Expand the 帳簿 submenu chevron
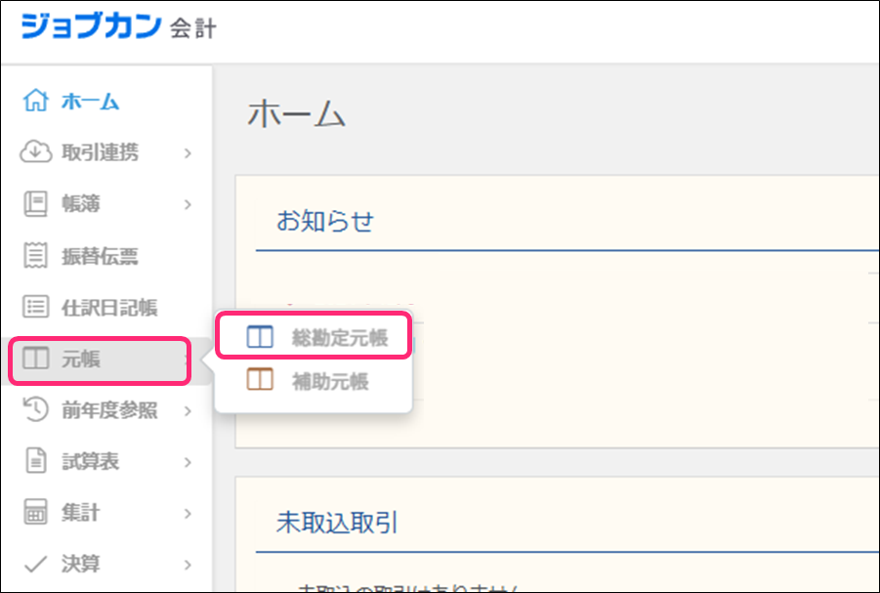This screenshot has height=593, width=880. tap(188, 205)
